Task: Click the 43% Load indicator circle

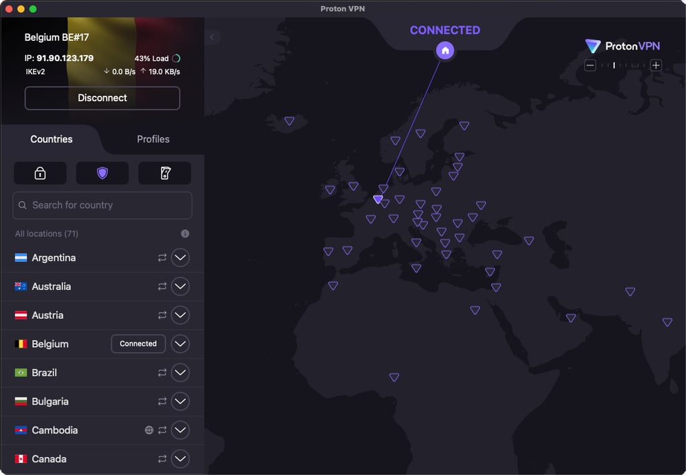Action: coord(176,58)
